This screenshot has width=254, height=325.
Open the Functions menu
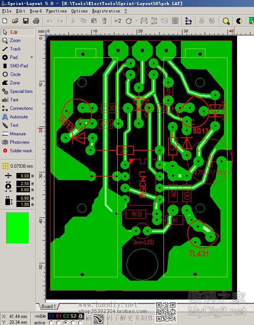pos(56,11)
